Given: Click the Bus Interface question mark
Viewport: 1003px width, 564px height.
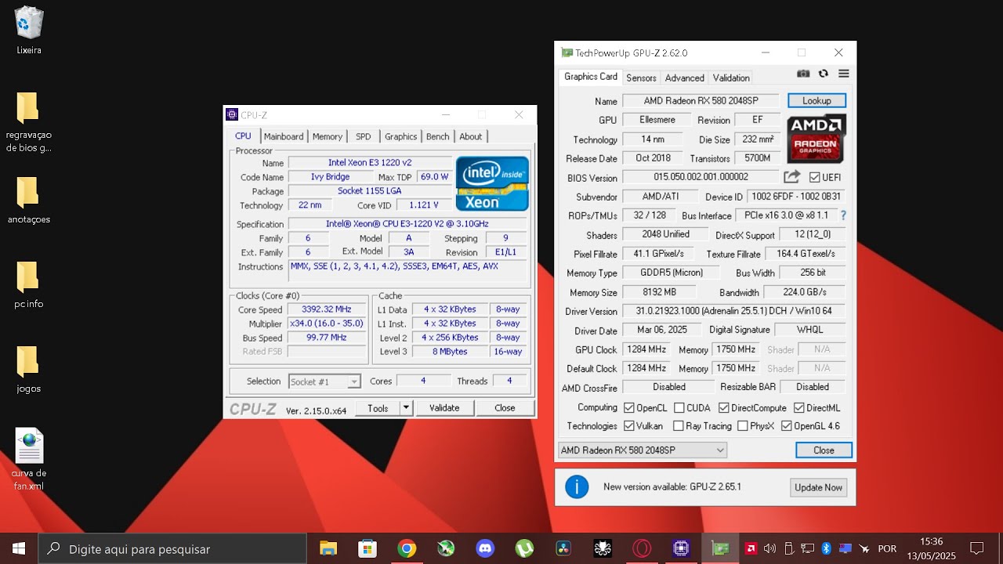Looking at the screenshot, I should coord(843,215).
